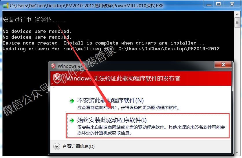Minimize the PowerMILL2010授权.EXE console window
This screenshot has width=242, height=158.
[x=209, y=4]
